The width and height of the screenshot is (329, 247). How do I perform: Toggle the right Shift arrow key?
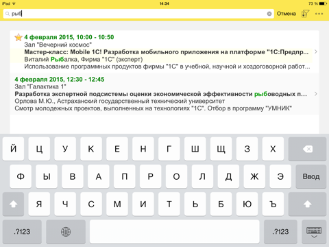click(307, 204)
